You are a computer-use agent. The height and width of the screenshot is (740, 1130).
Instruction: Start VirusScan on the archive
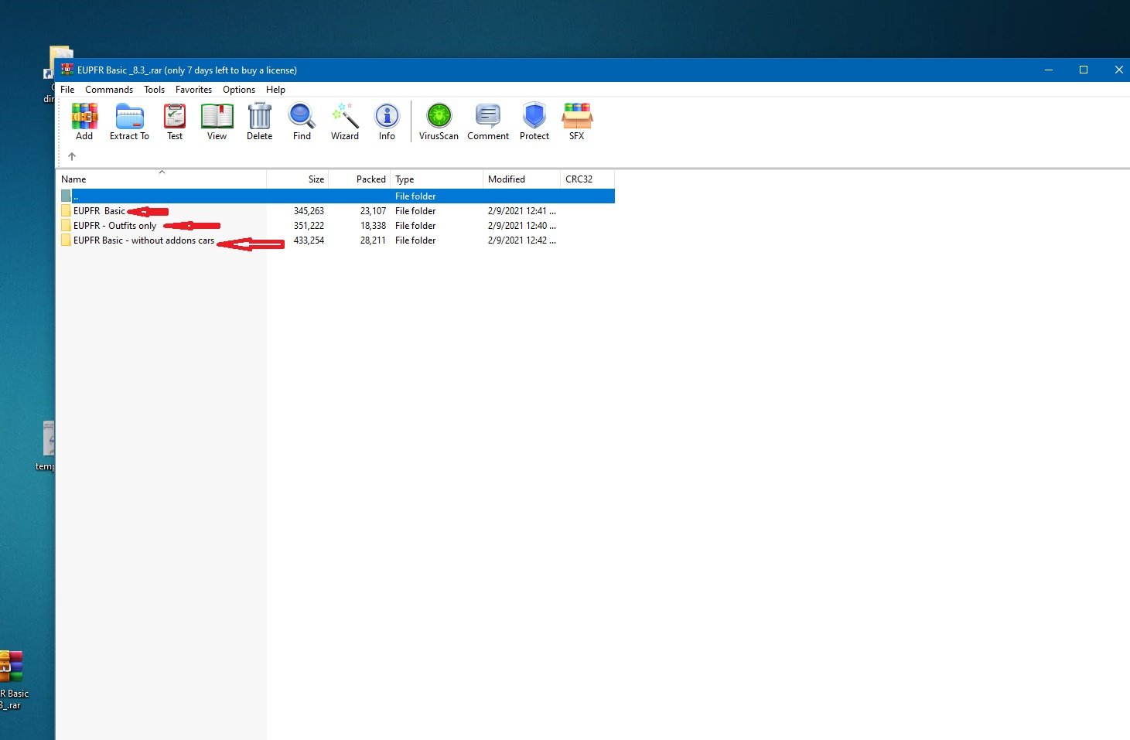[x=439, y=121]
